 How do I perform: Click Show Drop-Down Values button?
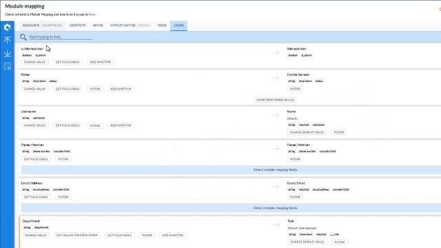pyautogui.click(x=276, y=100)
